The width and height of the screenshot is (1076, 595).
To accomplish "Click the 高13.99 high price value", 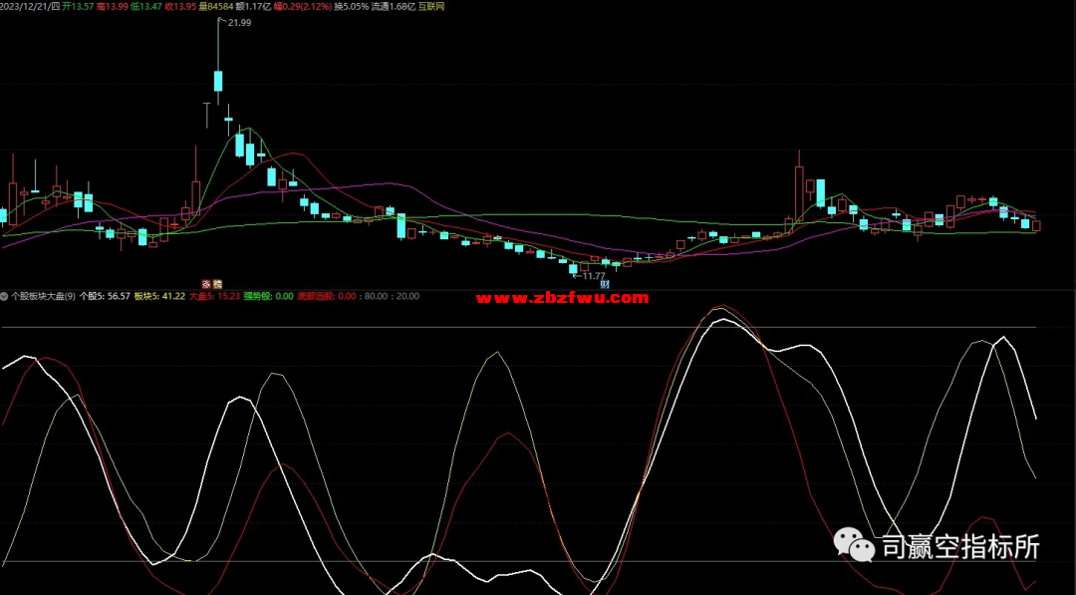I will point(113,6).
